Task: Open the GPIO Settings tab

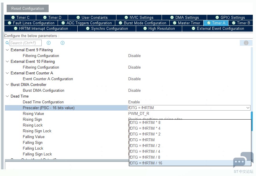Action: pos(230,17)
